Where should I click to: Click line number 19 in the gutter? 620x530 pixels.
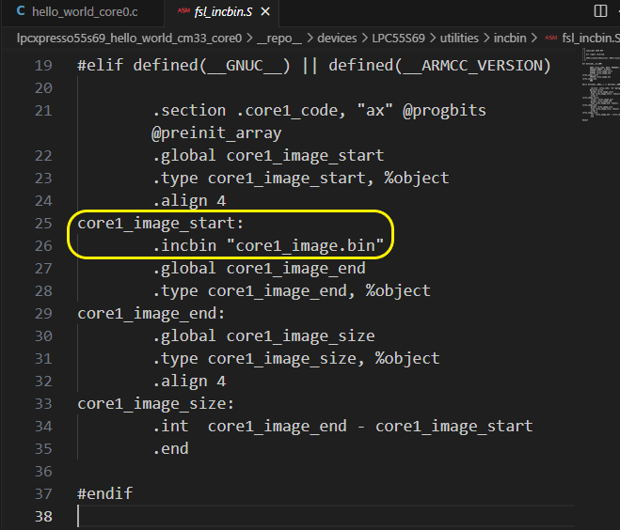pos(43,65)
